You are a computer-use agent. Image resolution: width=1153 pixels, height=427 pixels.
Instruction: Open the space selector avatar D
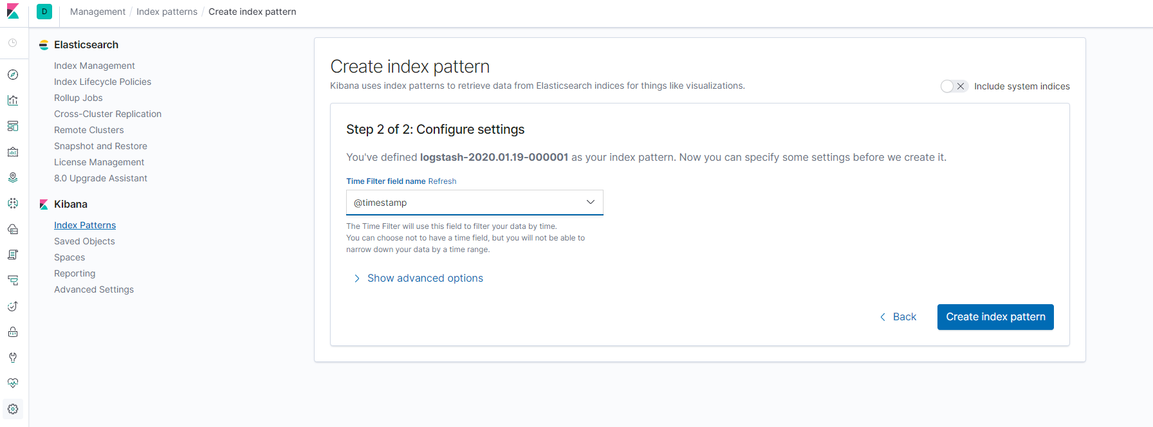pos(44,12)
